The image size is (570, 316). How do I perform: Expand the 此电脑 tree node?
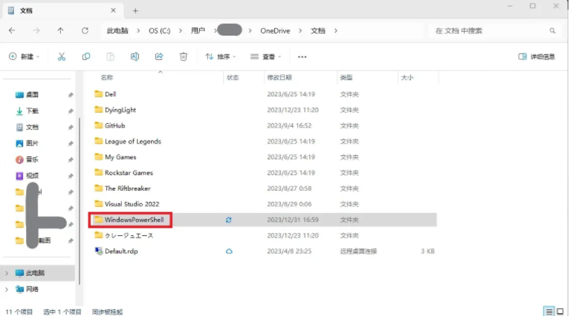7,273
